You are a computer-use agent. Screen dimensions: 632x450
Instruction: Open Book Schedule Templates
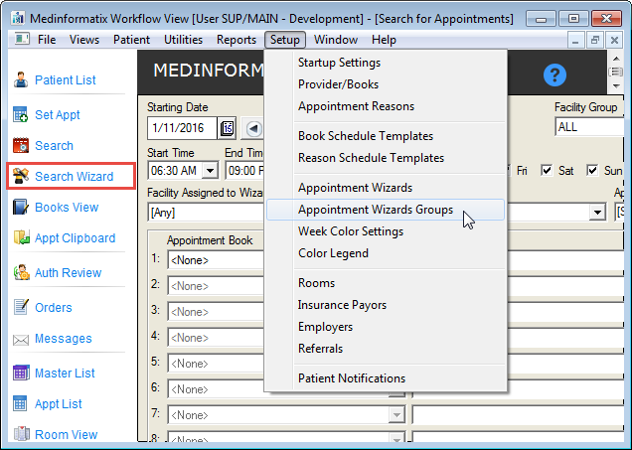386,136
